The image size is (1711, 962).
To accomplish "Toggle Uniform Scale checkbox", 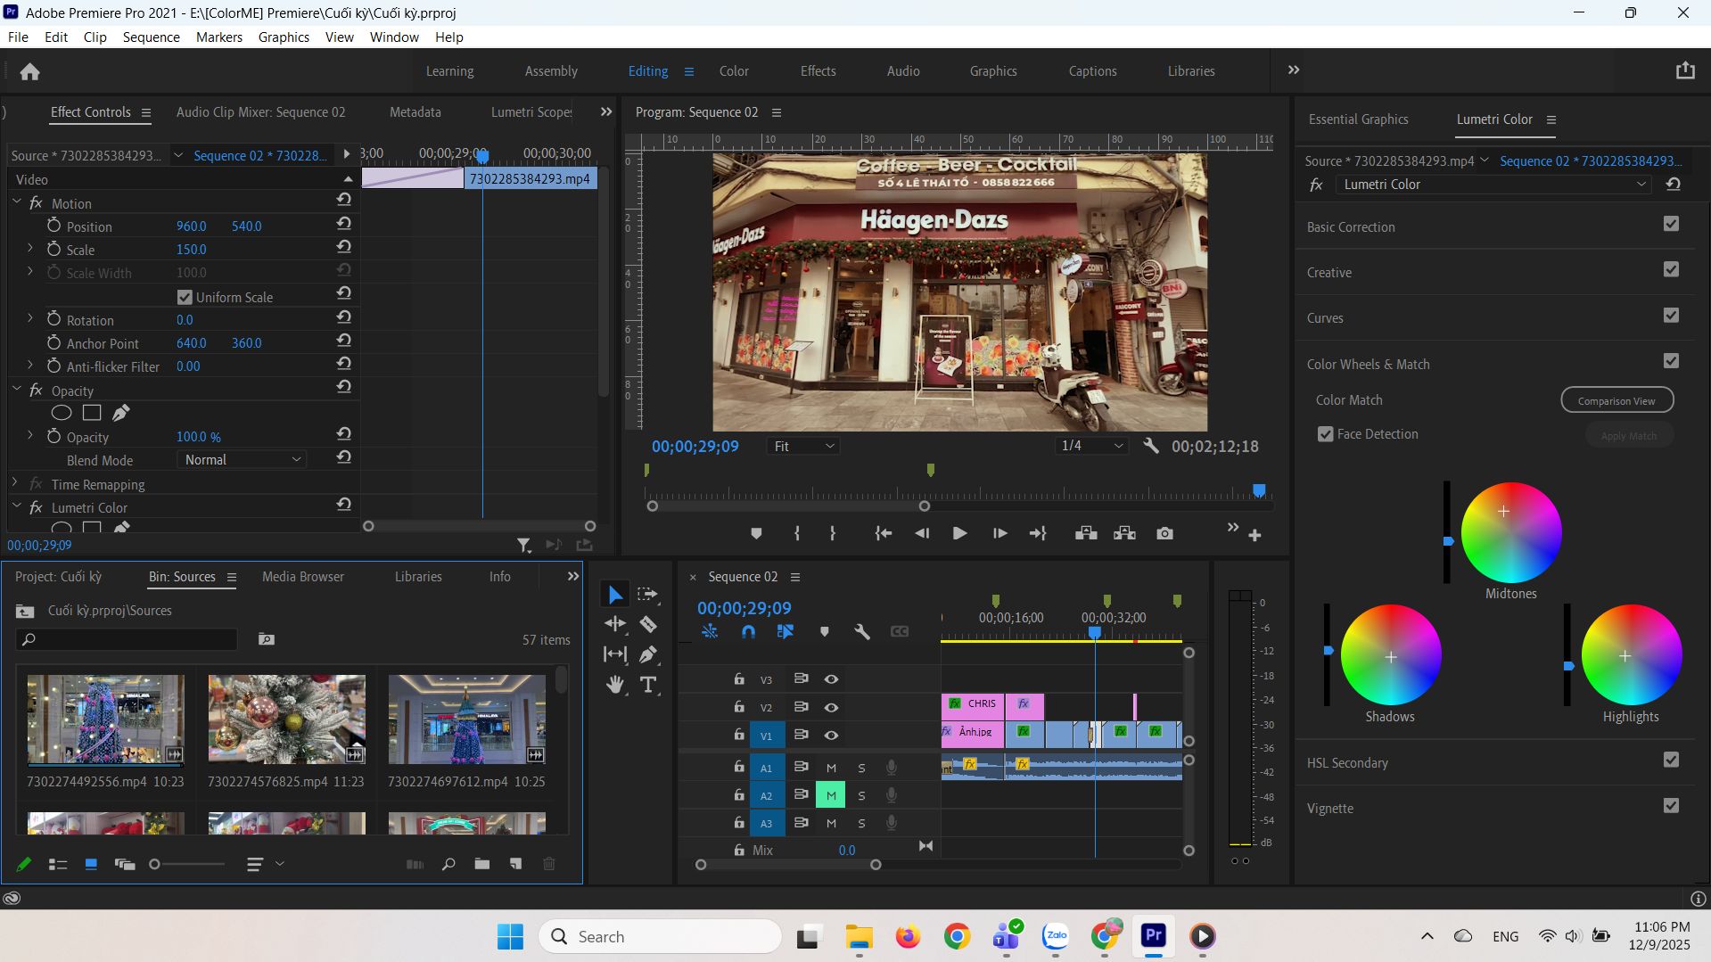I will pos(185,297).
